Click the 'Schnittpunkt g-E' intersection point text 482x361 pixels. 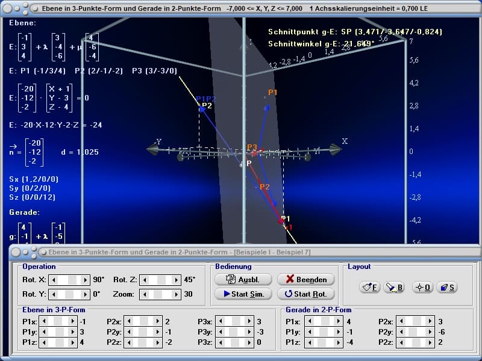355,32
